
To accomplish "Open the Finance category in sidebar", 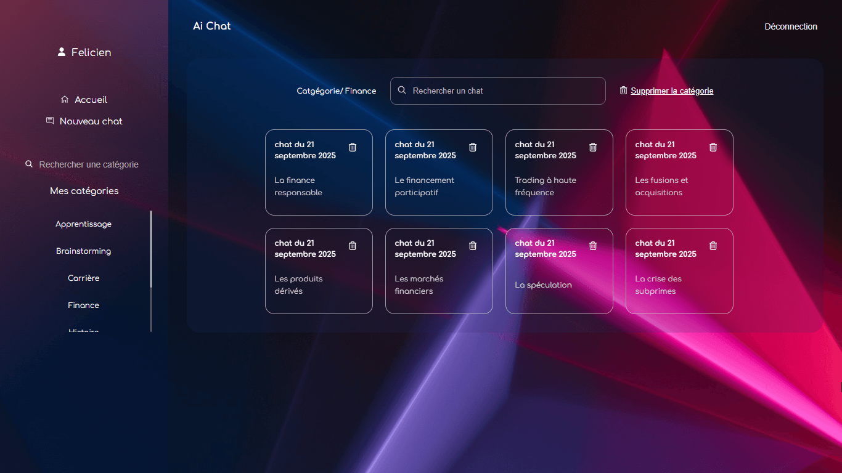I will (x=84, y=305).
